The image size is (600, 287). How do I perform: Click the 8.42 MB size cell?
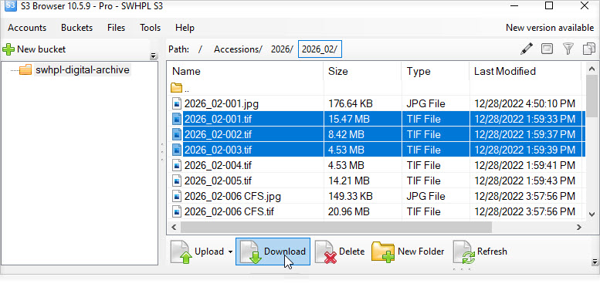click(x=346, y=134)
